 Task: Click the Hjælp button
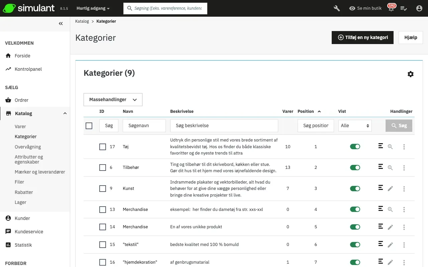411,37
